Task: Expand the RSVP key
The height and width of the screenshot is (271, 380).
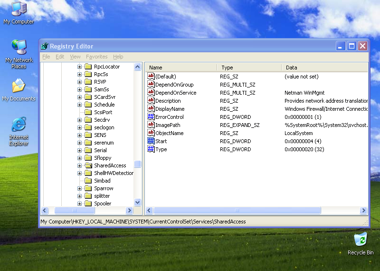Action: [79, 82]
